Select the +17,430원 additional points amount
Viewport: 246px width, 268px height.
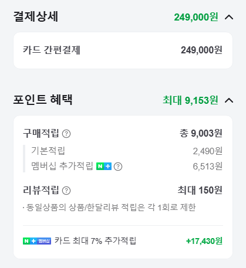tap(204, 241)
